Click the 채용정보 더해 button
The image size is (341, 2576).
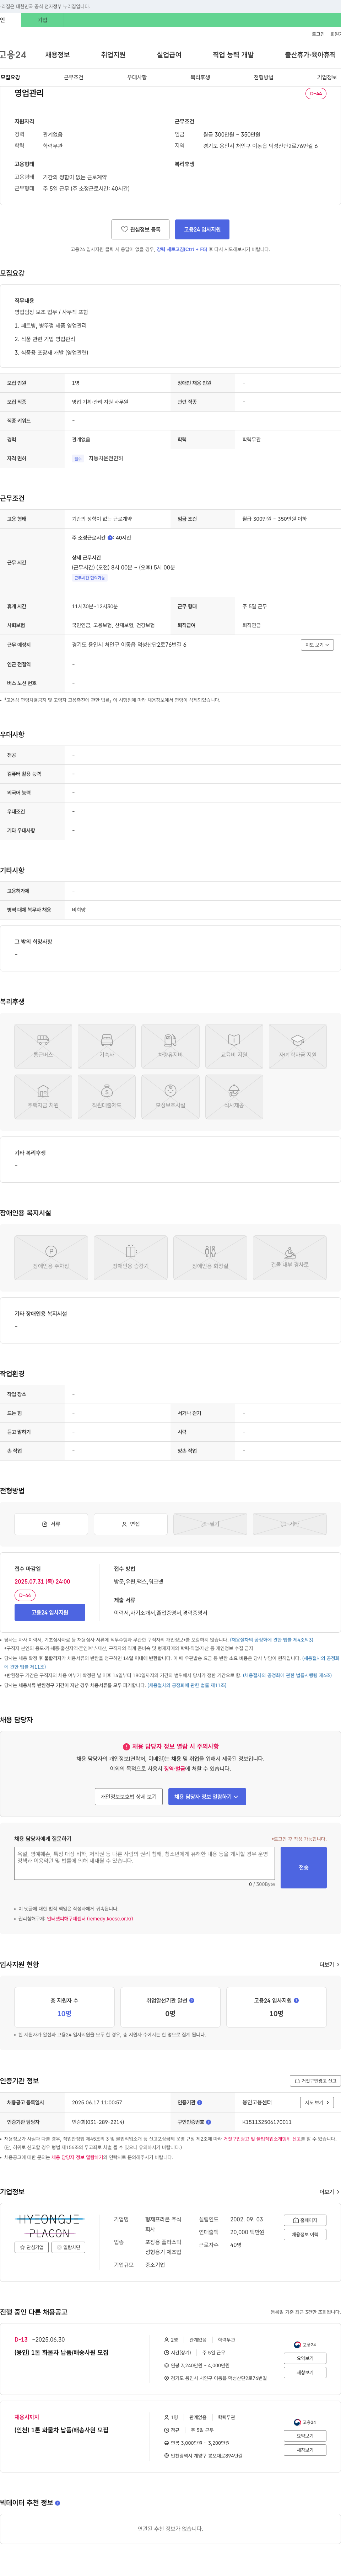pyautogui.click(x=305, y=2235)
